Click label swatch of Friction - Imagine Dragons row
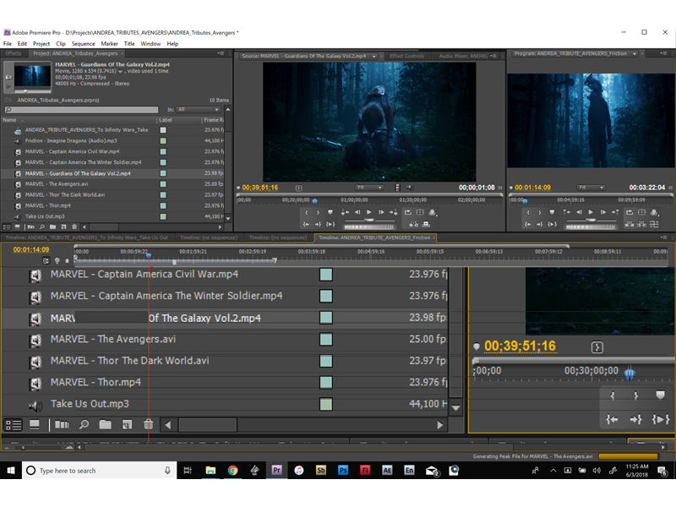 coord(163,140)
